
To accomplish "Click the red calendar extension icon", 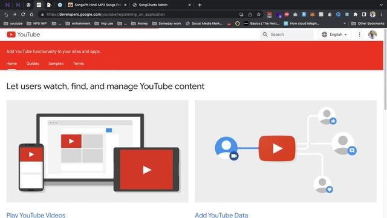I will (x=269, y=15).
